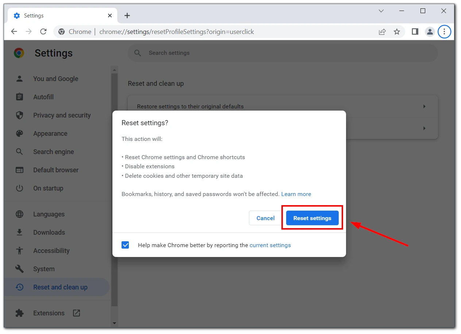This screenshot has width=461, height=334.
Task: Open the Learn more link
Action: pyautogui.click(x=296, y=194)
